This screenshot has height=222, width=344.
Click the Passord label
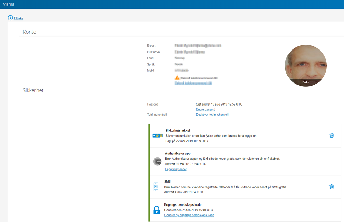click(x=152, y=104)
